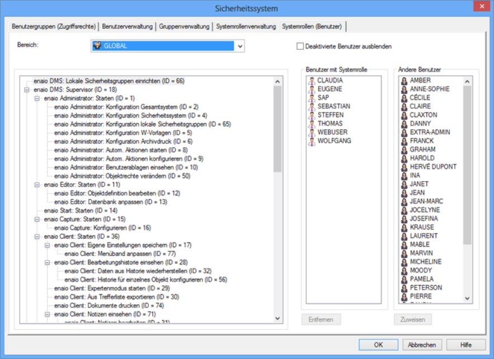The height and width of the screenshot is (359, 494).
Task: Click the GLOBAL area icon in Bereich
Action: tap(97, 46)
